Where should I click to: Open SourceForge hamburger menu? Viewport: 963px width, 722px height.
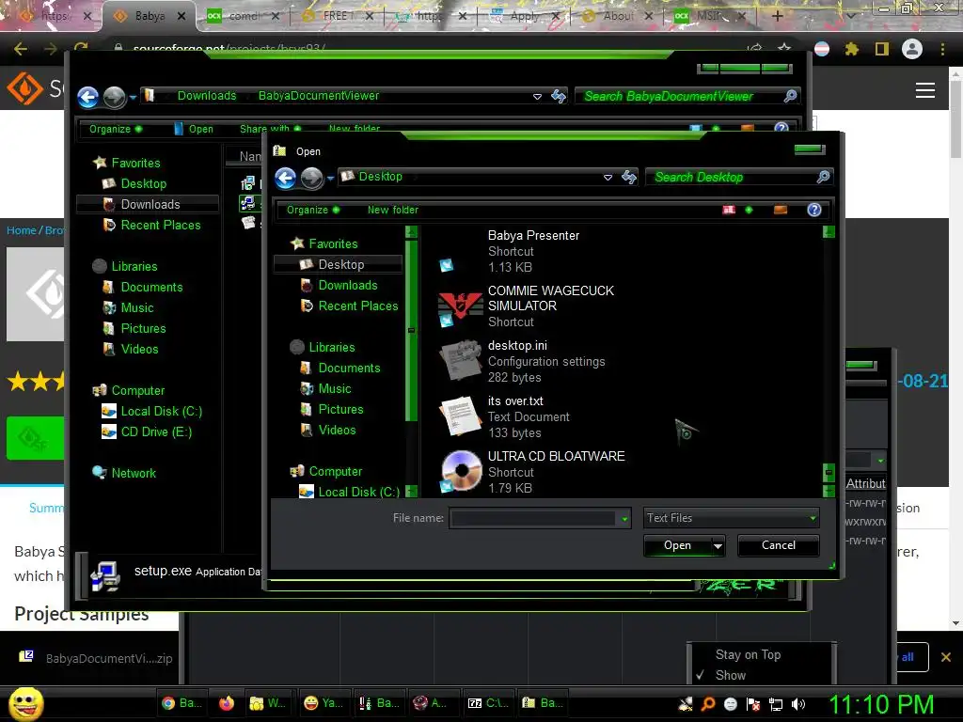(925, 90)
